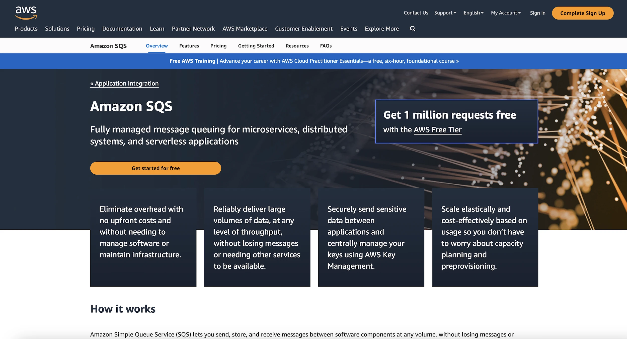Click Sign In link
627x339 pixels.
pyautogui.click(x=537, y=13)
